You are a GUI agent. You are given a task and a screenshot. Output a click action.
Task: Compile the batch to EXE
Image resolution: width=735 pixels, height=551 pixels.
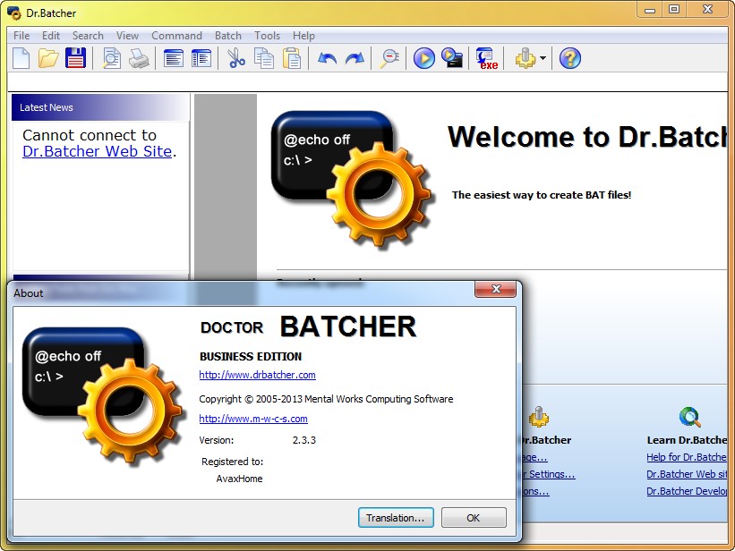(x=487, y=58)
